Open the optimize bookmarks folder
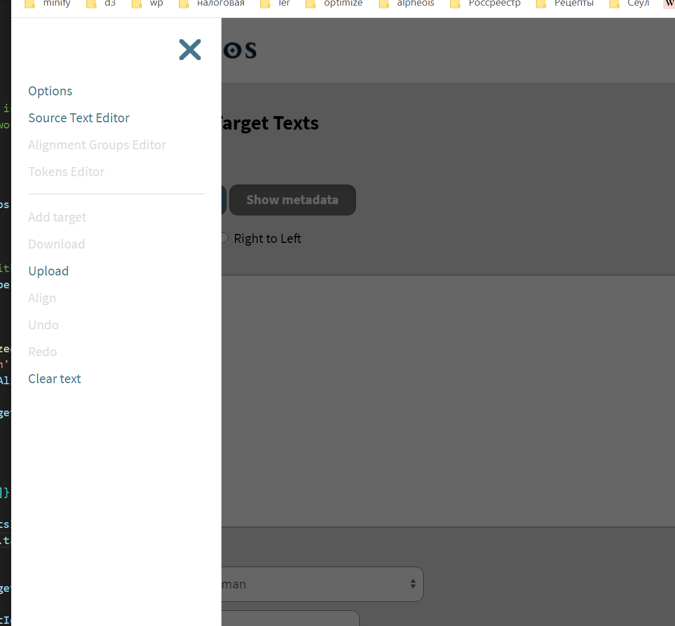 pyautogui.click(x=342, y=4)
